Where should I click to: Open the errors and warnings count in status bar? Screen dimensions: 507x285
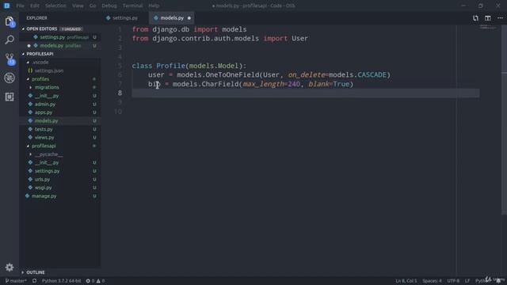[x=95, y=281]
